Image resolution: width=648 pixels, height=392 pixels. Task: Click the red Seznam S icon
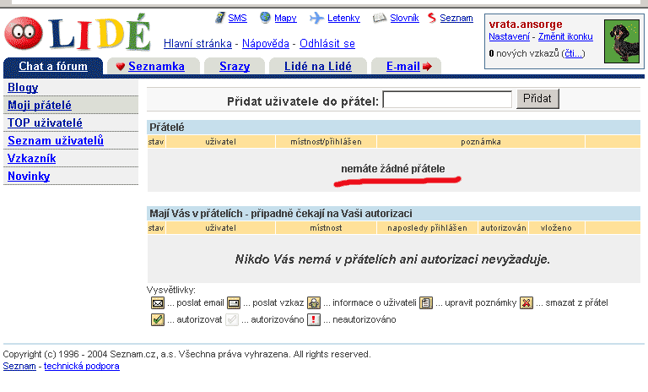click(433, 18)
